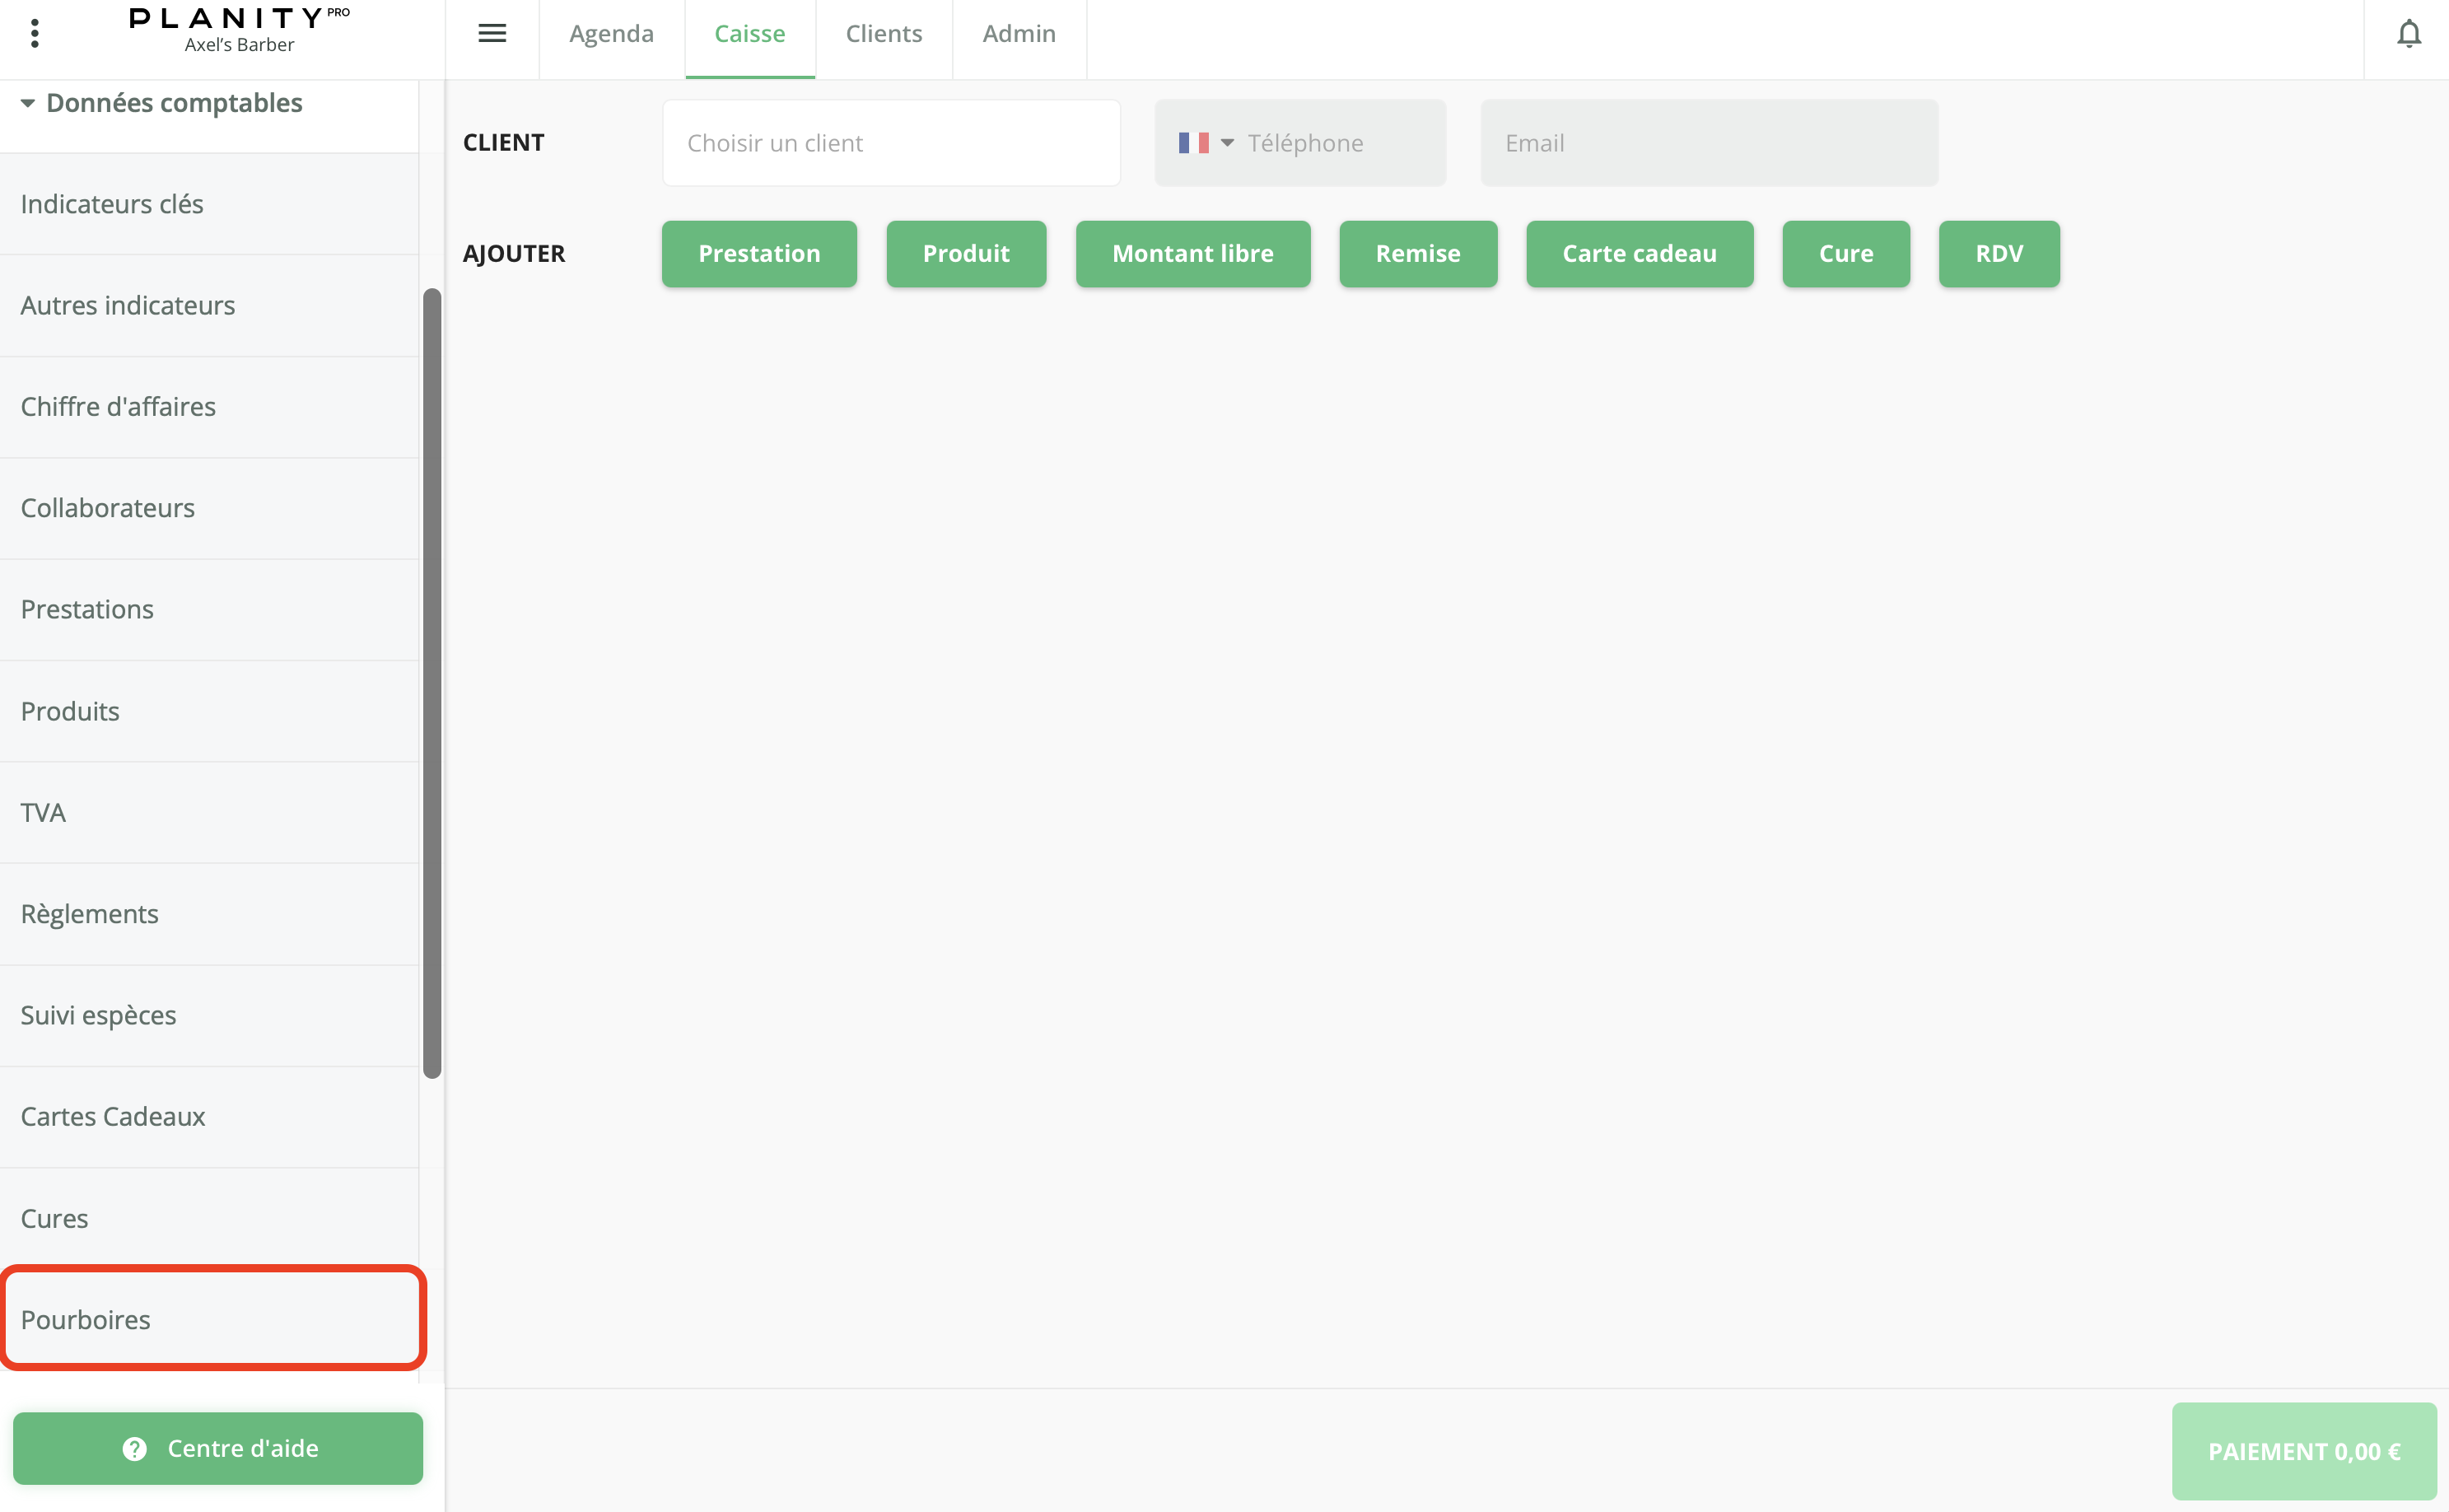Click the PAIEMENT 0,00 € button
Image resolution: width=2449 pixels, height=1512 pixels.
pyautogui.click(x=2303, y=1451)
